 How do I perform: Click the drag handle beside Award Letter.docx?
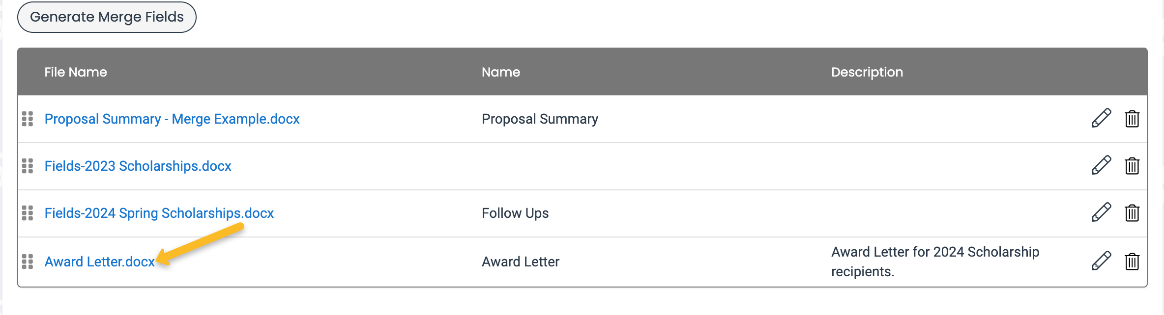[28, 262]
